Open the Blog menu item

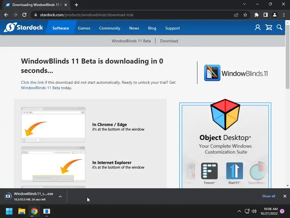pyautogui.click(x=152, y=28)
